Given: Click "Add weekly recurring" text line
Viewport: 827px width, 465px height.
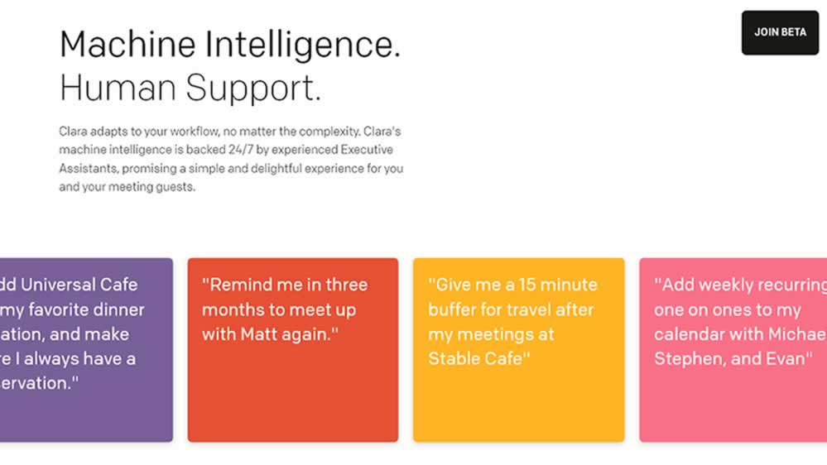Looking at the screenshot, I should point(741,285).
